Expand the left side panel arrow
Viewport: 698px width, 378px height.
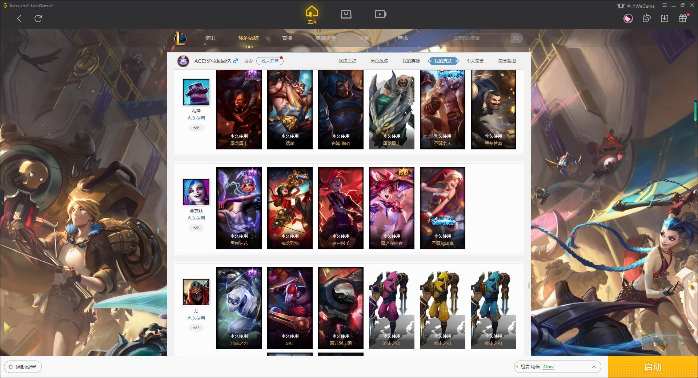click(2, 203)
